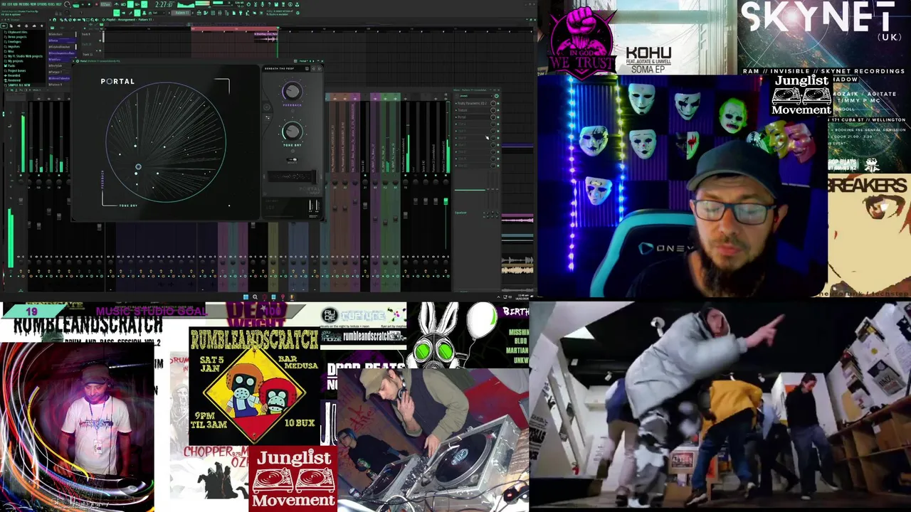Image resolution: width=911 pixels, height=512 pixels.
Task: Open browser speaker sounds tab icon
Action: click(19, 26)
